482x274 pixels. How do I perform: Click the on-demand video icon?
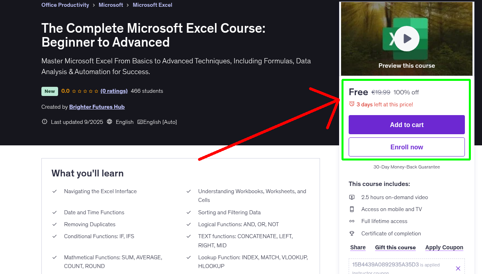[352, 197]
